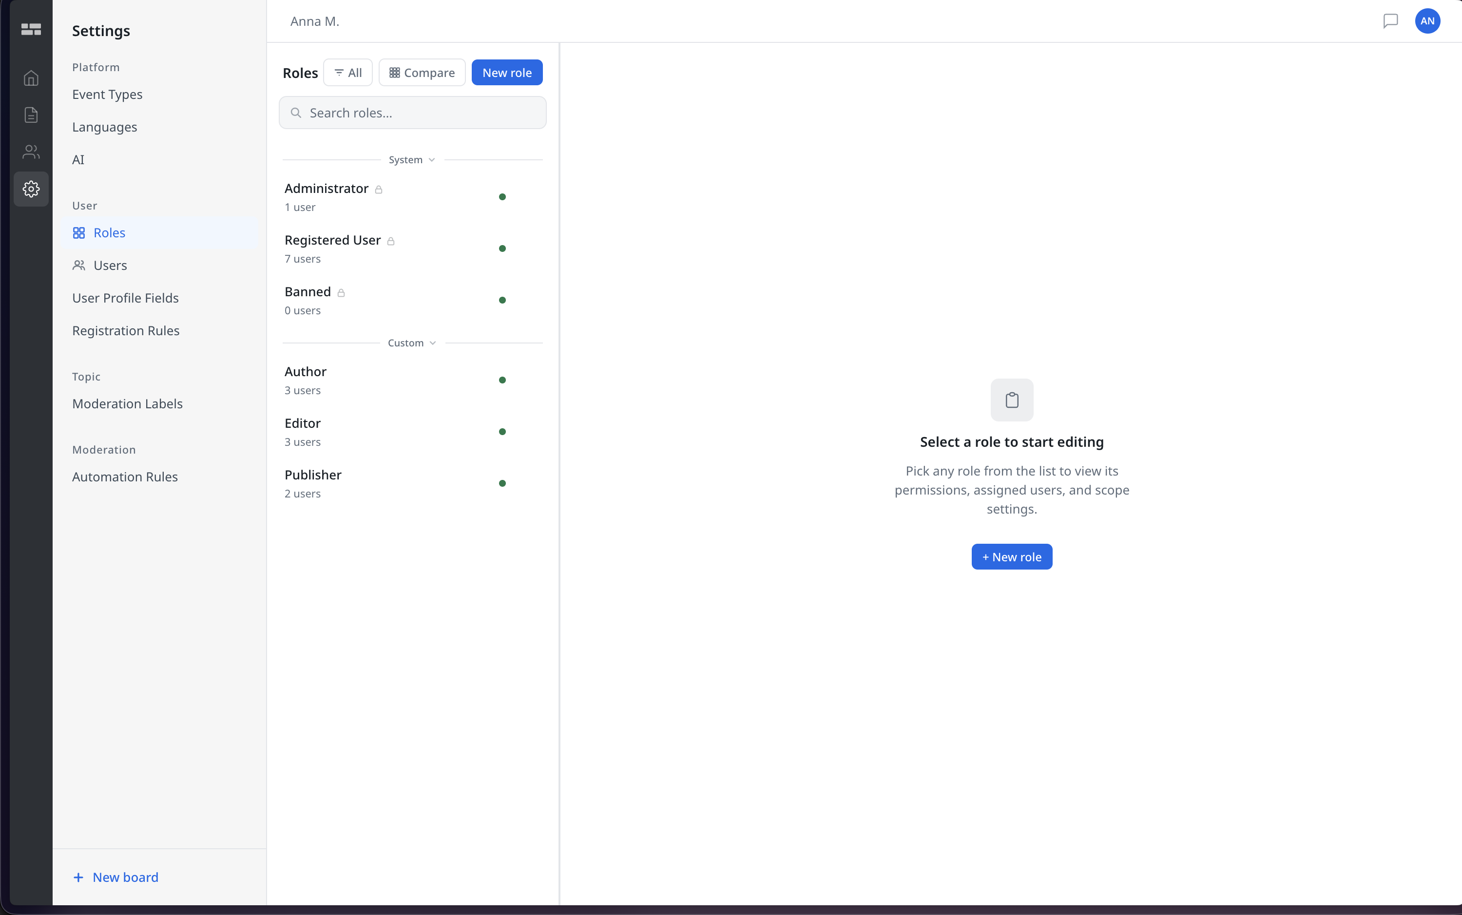The image size is (1462, 915).
Task: Click the New role button in the Roles header
Action: (507, 73)
